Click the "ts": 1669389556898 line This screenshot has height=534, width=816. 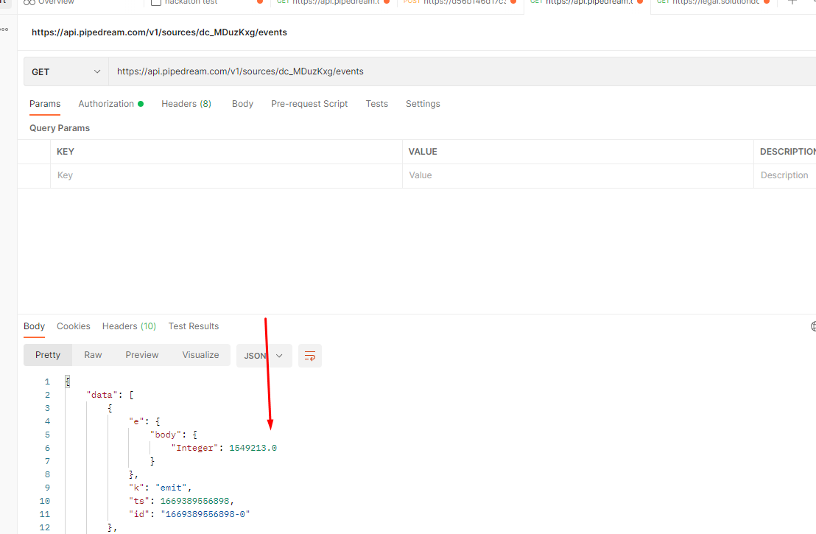[x=182, y=501]
